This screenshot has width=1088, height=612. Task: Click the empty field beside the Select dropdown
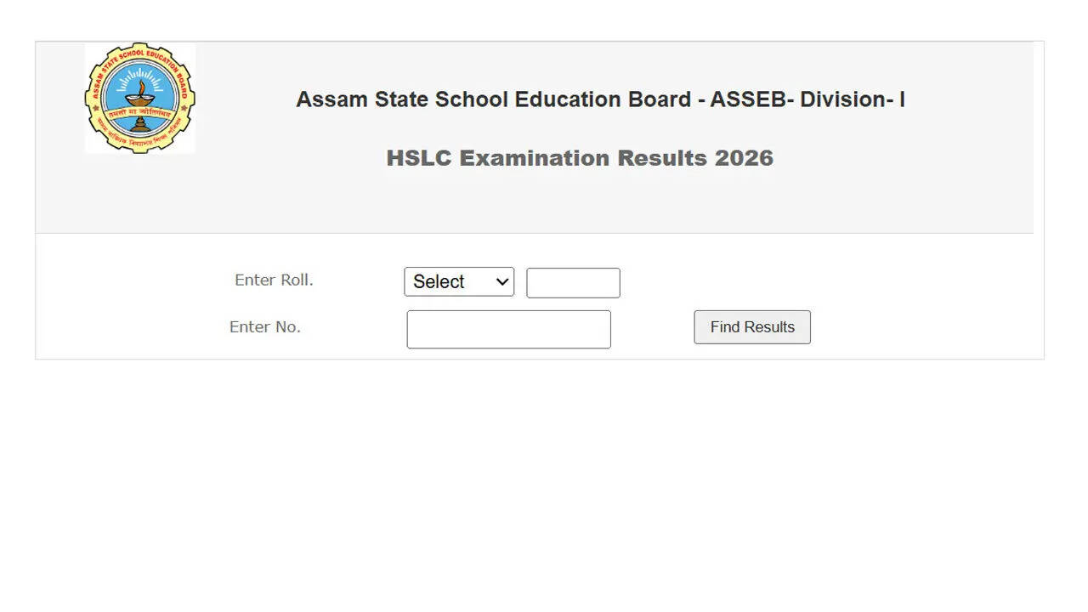(x=573, y=282)
